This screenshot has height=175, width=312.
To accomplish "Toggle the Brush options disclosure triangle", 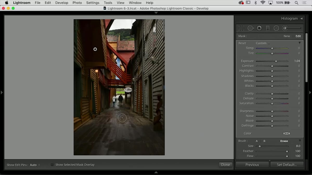I will coord(300,141).
